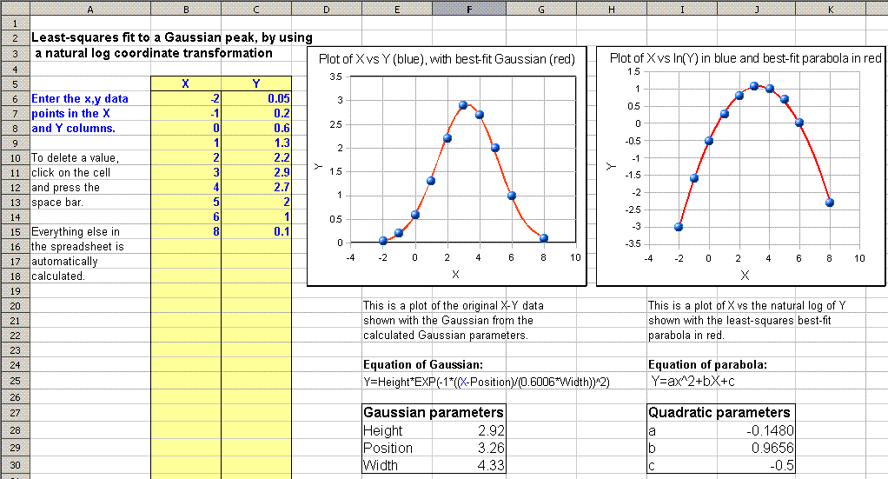Viewport: 888px width, 479px height.
Task: Select the row 15 header
Action: [x=15, y=232]
